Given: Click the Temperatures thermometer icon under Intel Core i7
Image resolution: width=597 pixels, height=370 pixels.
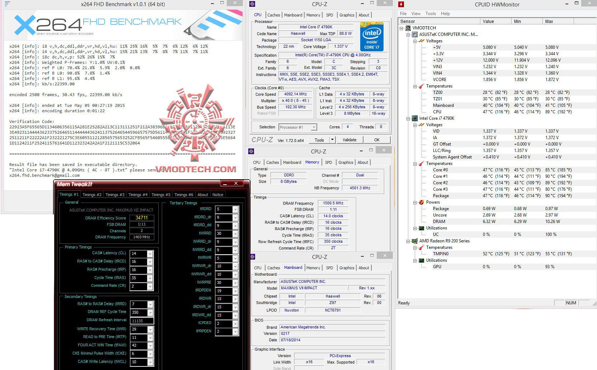Looking at the screenshot, I should click(422, 163).
